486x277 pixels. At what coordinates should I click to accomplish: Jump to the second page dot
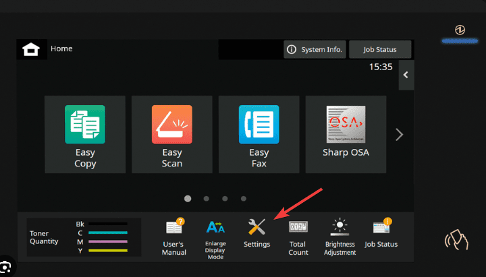pos(206,199)
